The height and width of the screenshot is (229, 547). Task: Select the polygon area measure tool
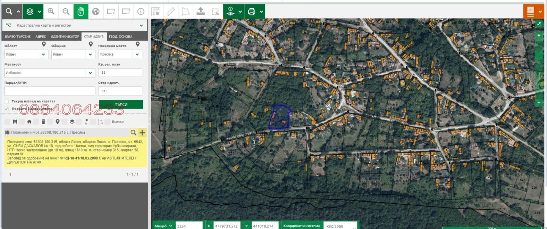[x=185, y=12]
